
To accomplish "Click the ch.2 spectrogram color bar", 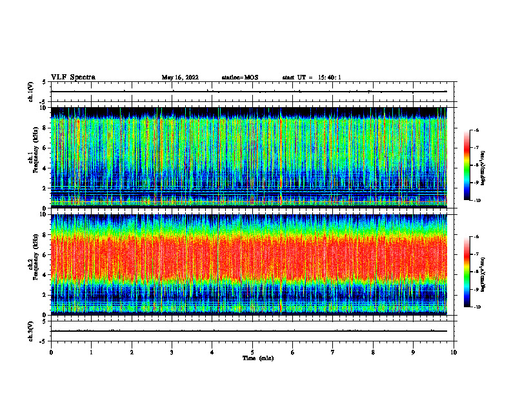I will point(467,272).
